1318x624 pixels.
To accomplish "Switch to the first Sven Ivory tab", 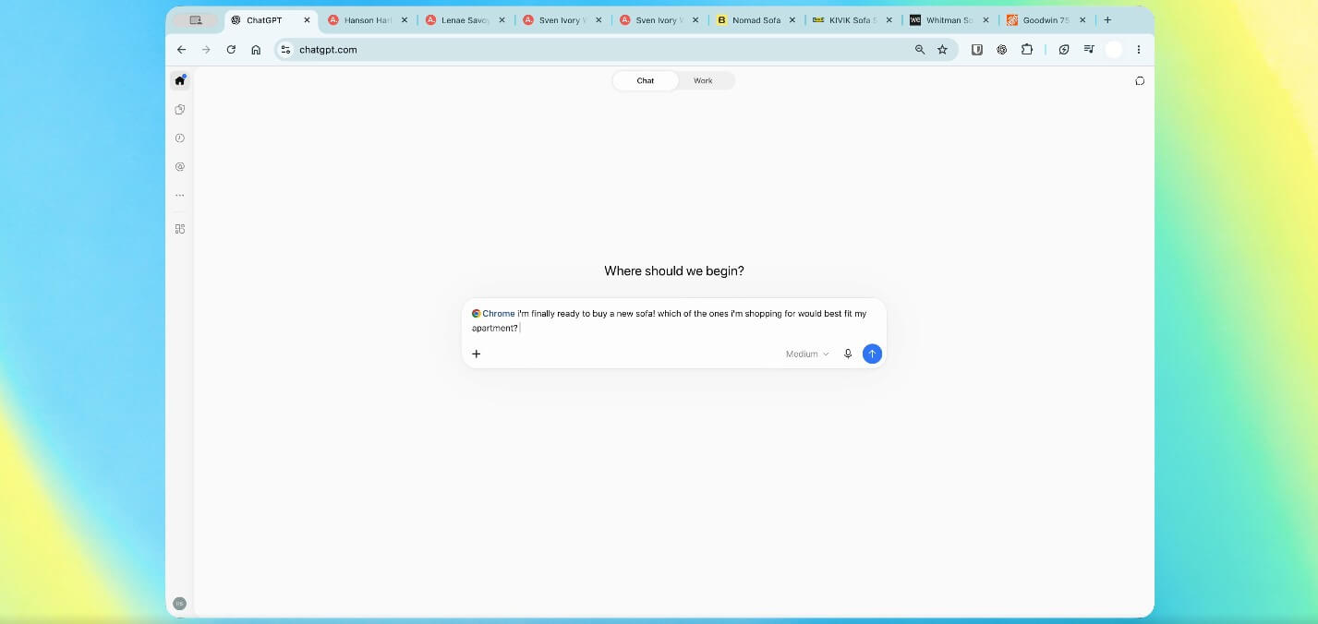I will (562, 19).
